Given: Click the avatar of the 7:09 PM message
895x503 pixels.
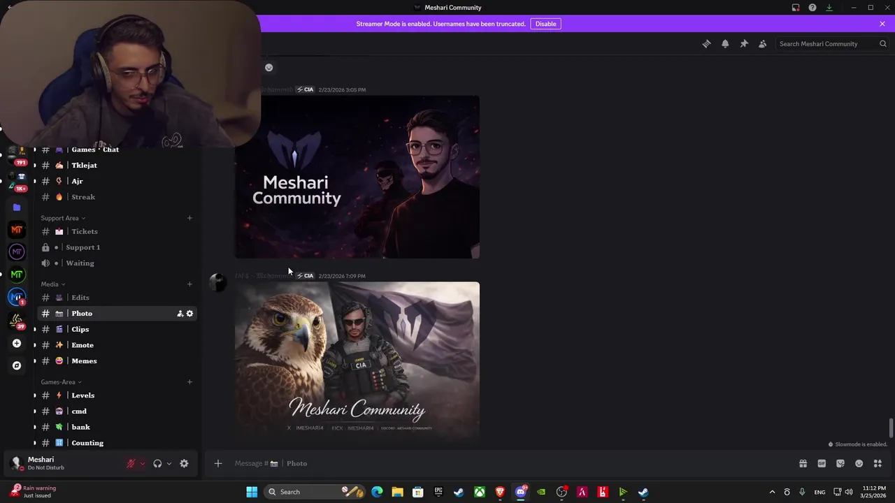Looking at the screenshot, I should 218,282.
